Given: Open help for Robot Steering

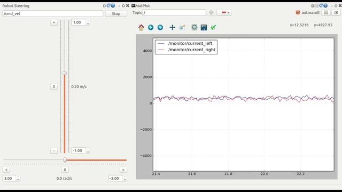Looking at the screenshot, I should pos(113,6).
